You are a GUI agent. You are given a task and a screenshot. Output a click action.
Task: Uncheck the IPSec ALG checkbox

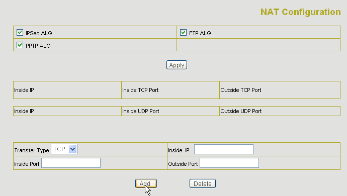tap(20, 33)
